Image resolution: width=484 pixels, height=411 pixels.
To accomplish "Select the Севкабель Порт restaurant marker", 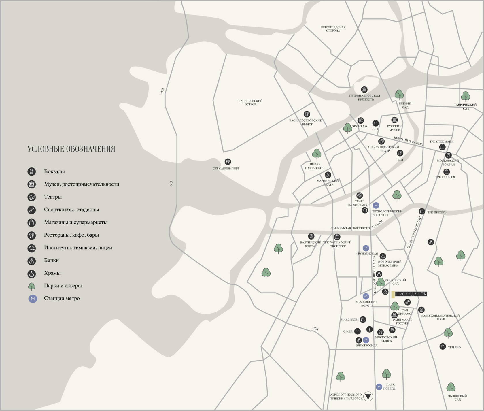I will (228, 161).
